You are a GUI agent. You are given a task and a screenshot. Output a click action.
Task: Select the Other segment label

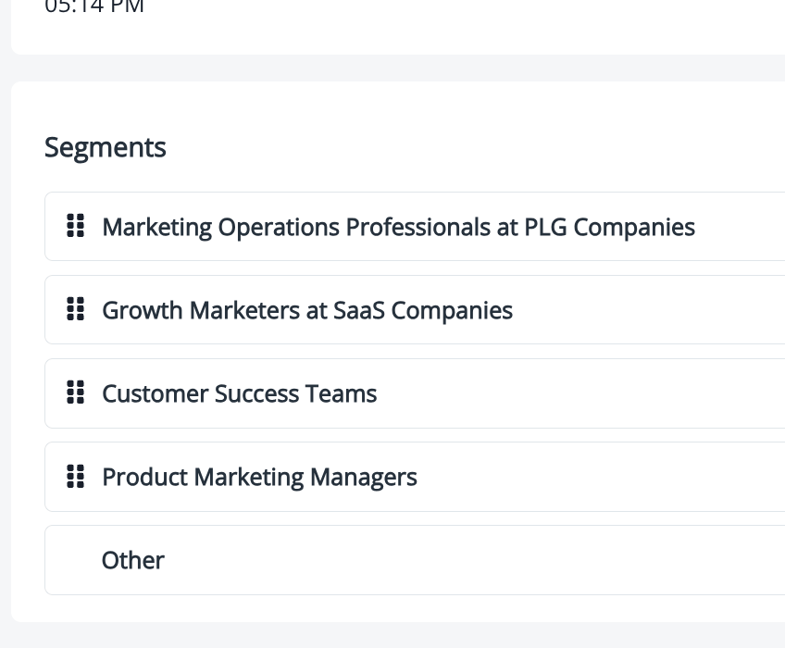point(132,560)
